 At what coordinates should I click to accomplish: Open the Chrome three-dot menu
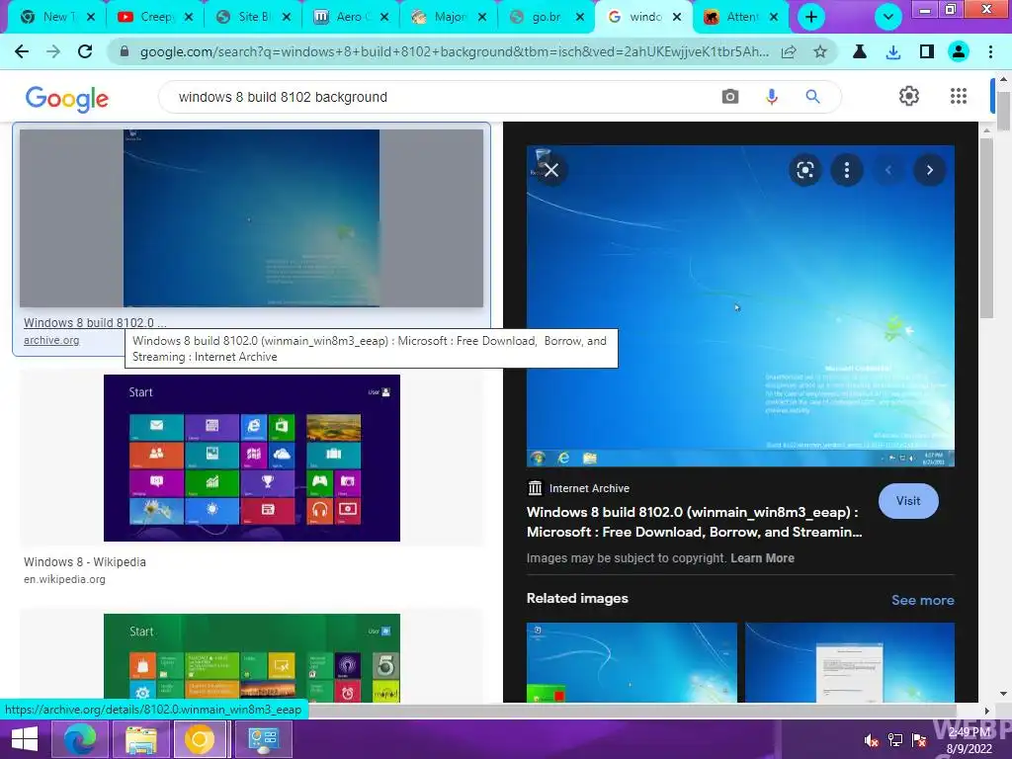click(990, 51)
